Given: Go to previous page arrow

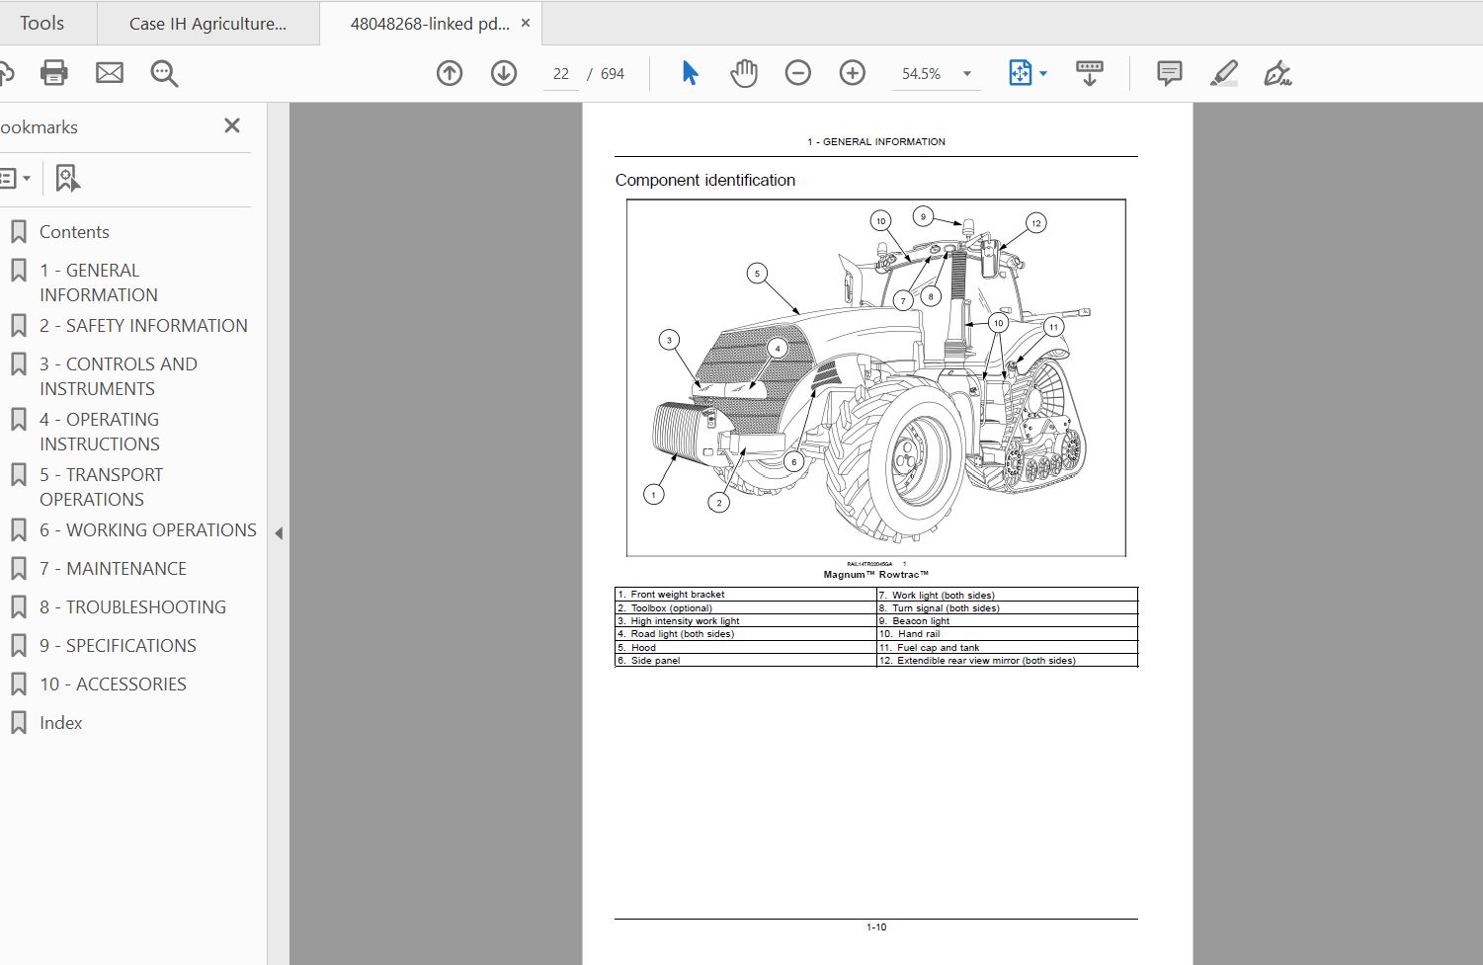Looking at the screenshot, I should coord(450,73).
